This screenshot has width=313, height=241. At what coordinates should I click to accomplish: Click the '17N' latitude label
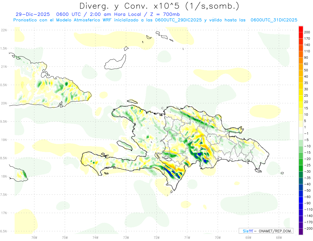tap(4, 213)
